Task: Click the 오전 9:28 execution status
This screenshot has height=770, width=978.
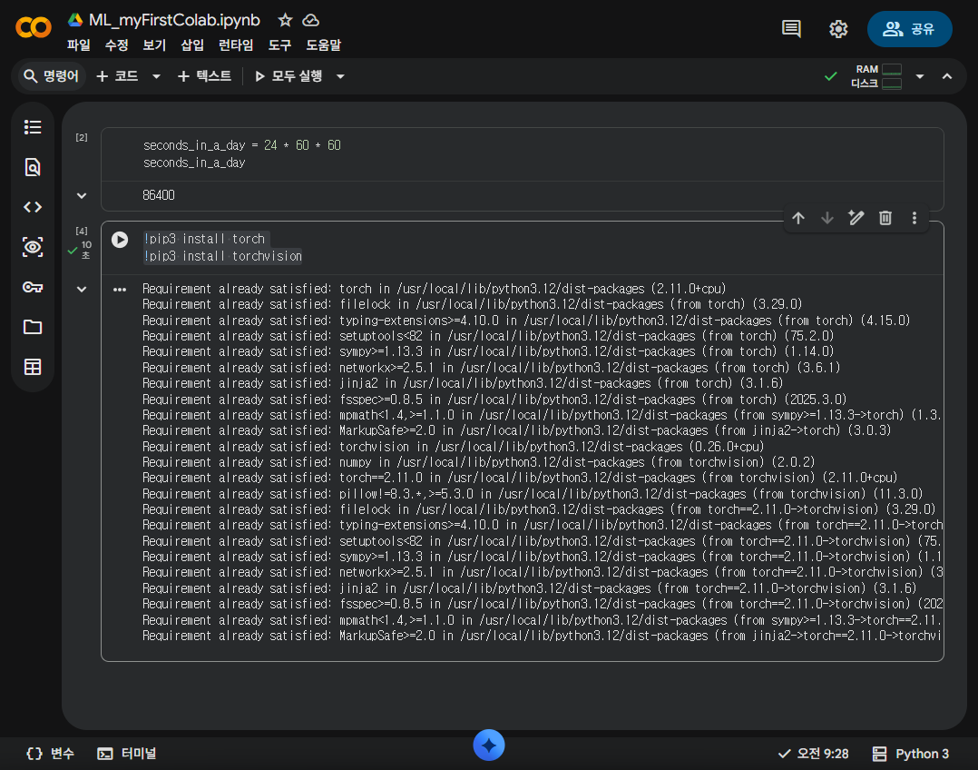Action: click(x=813, y=754)
